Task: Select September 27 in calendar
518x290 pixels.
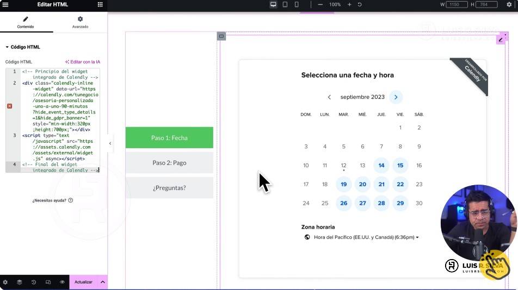Action: coord(362,203)
